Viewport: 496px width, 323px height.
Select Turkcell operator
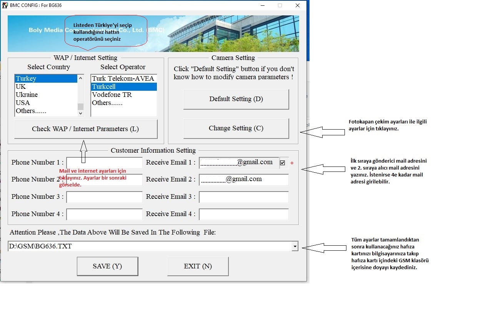tap(124, 87)
